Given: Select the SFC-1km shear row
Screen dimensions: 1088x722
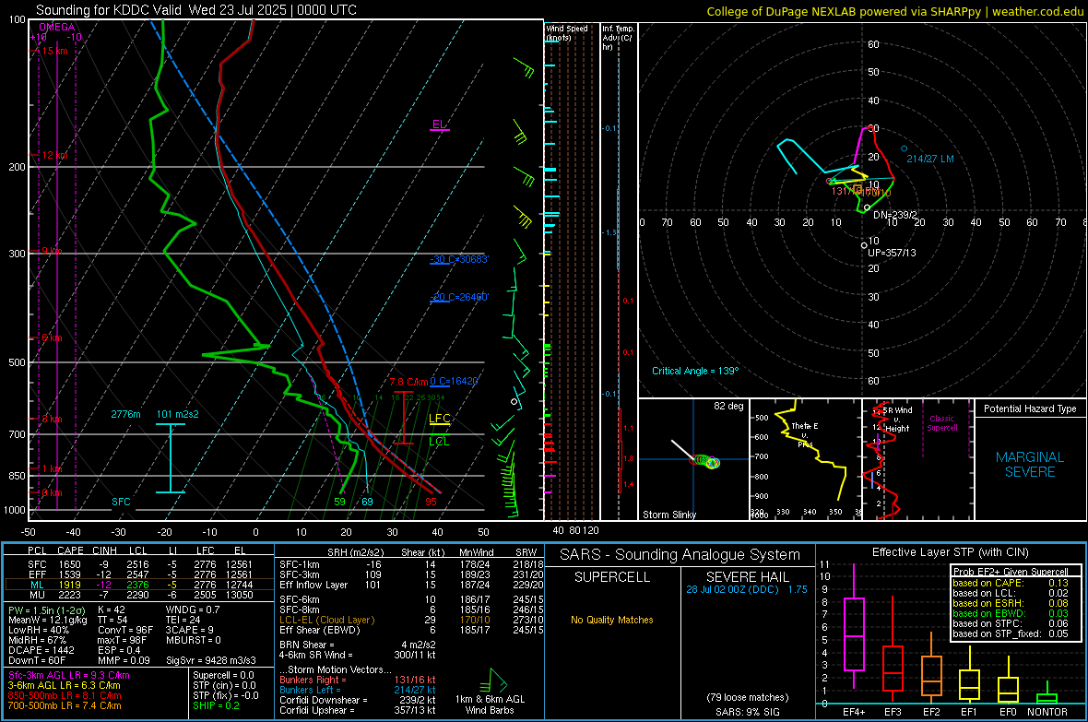Looking at the screenshot, I should (411, 564).
